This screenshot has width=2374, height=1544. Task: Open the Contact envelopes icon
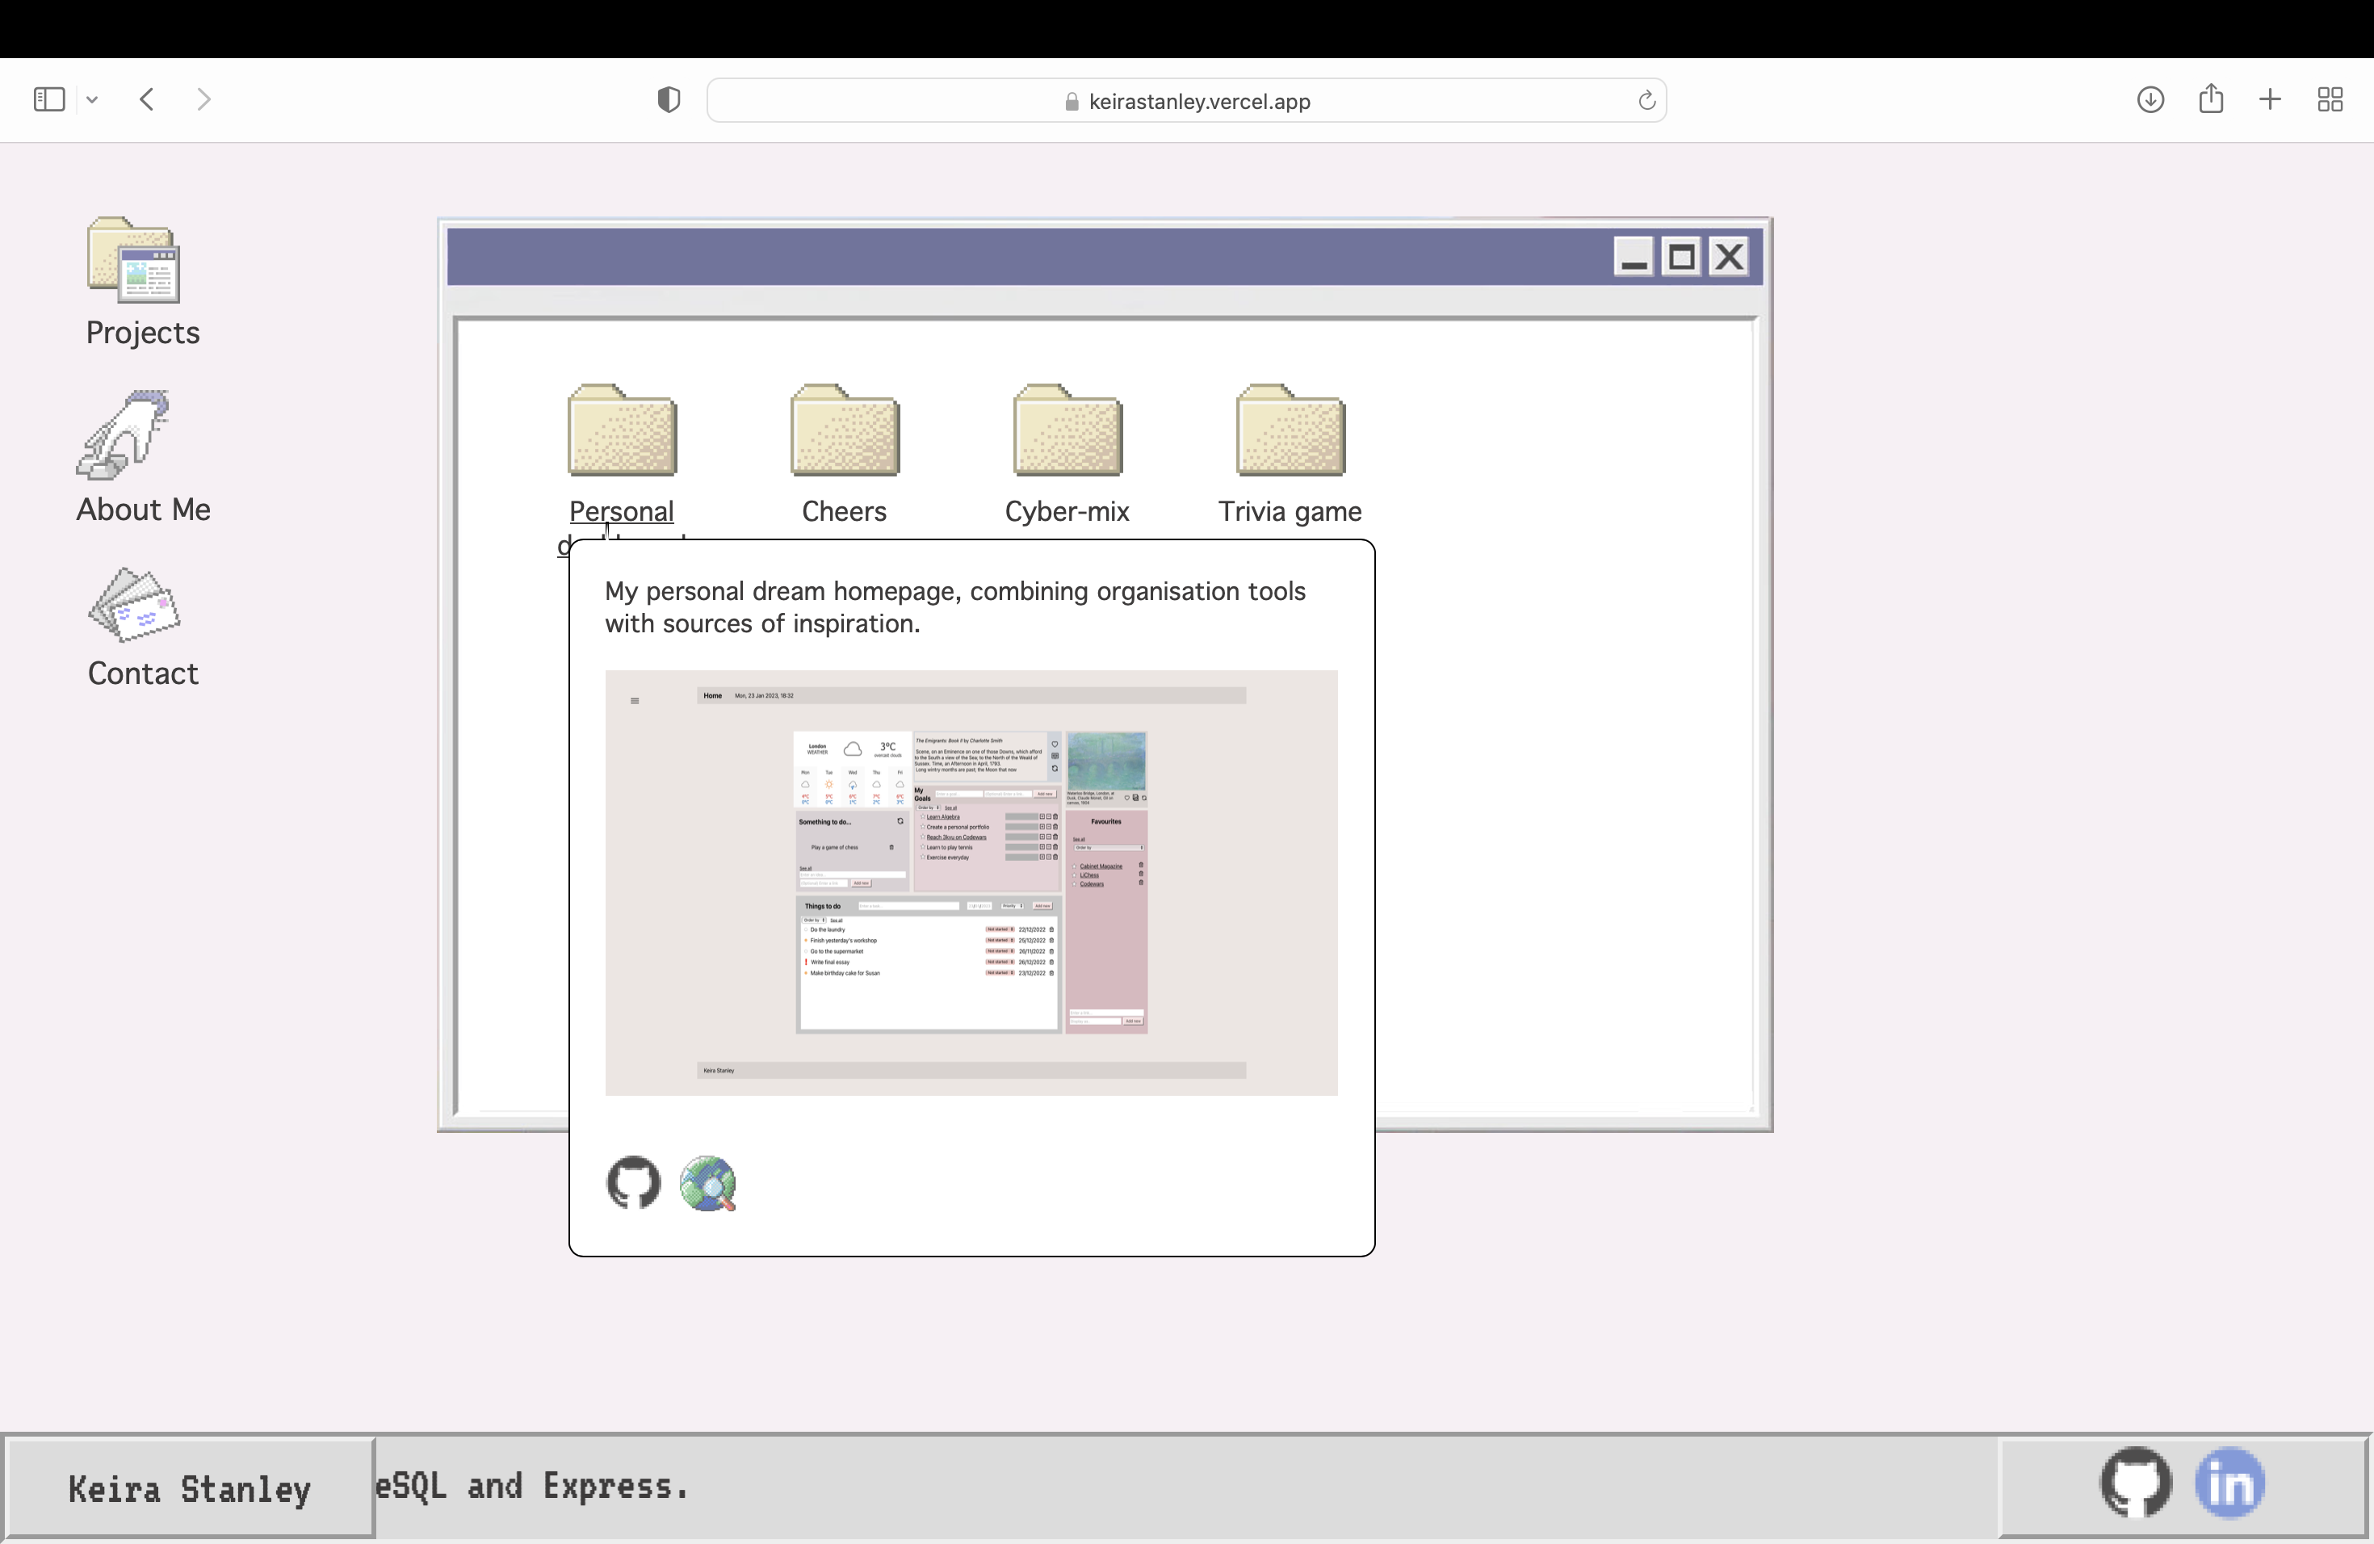(x=135, y=606)
